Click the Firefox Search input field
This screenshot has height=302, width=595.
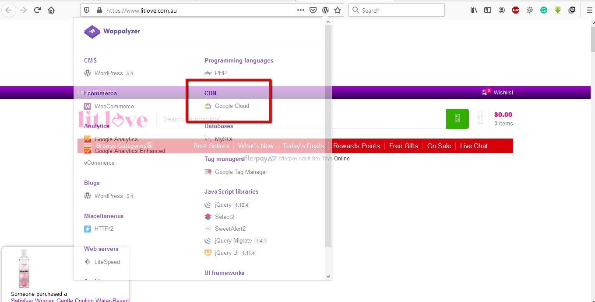tap(397, 10)
